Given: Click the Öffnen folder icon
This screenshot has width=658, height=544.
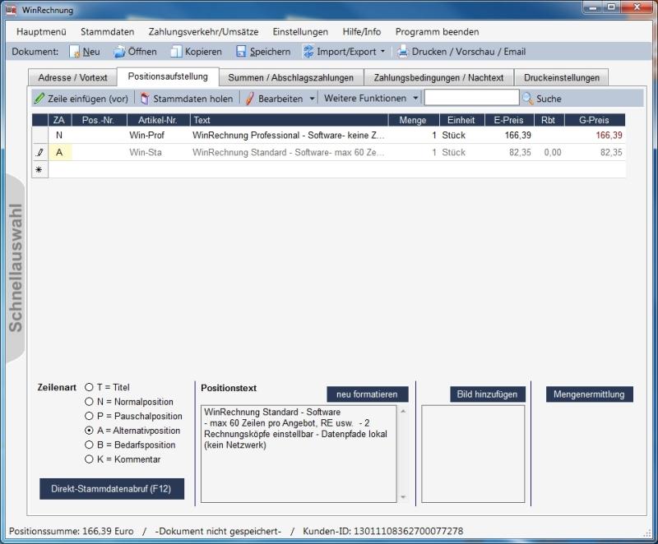Looking at the screenshot, I should coord(119,52).
